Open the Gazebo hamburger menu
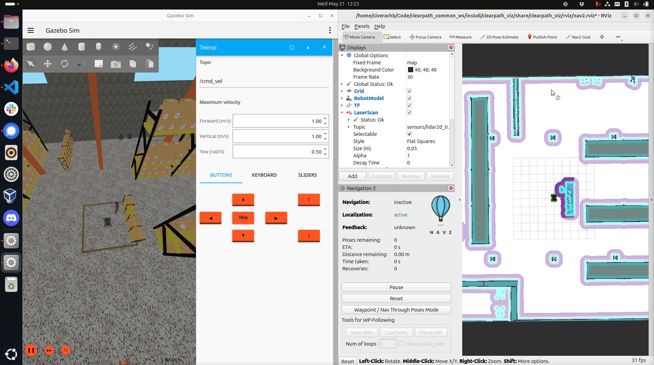The height and width of the screenshot is (365, 654). (31, 31)
